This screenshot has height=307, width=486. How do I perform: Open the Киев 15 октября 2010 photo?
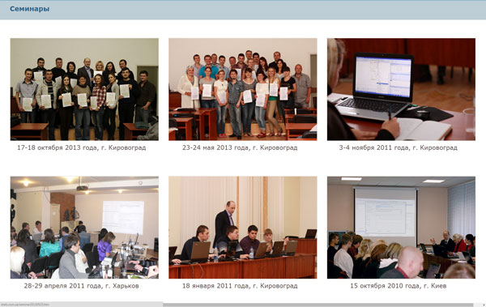[401, 228]
